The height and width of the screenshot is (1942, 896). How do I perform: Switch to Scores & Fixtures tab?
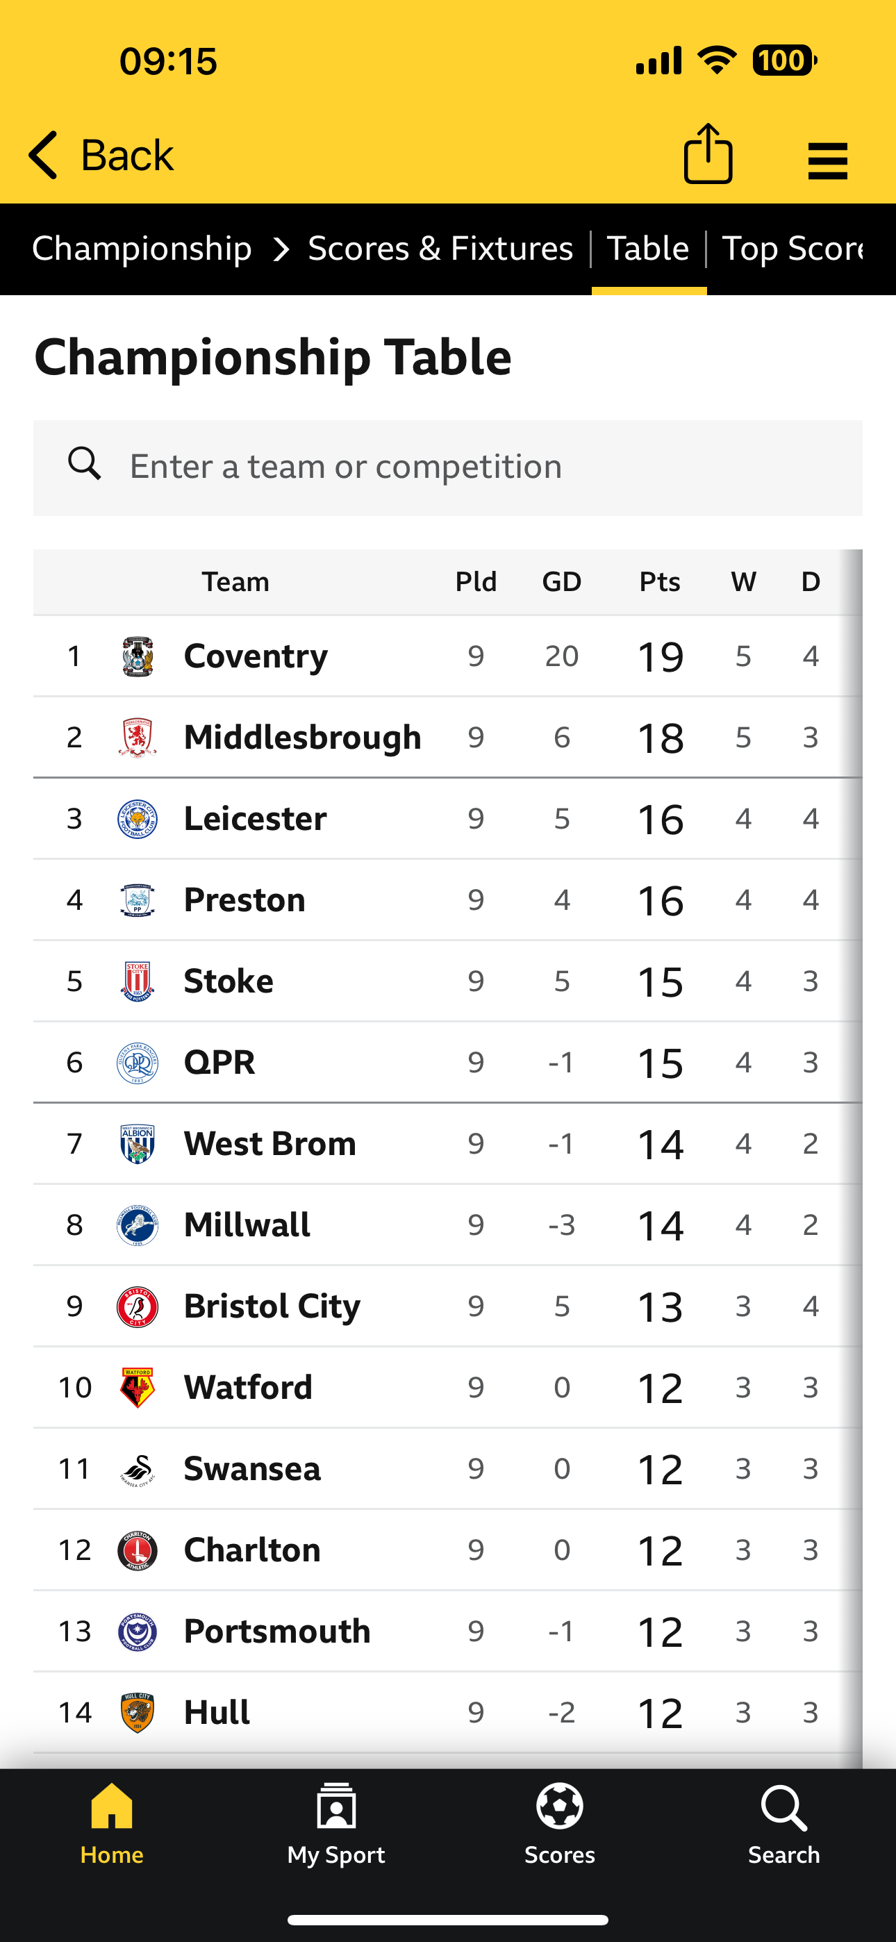440,249
